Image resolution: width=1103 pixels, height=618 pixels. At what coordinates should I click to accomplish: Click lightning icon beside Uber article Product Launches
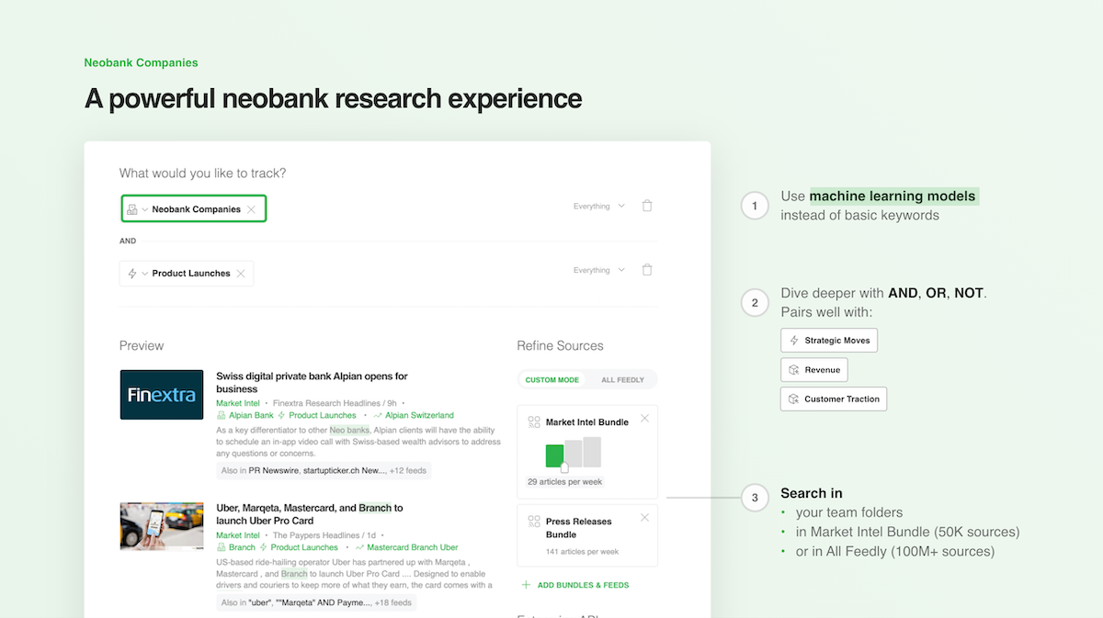(264, 548)
